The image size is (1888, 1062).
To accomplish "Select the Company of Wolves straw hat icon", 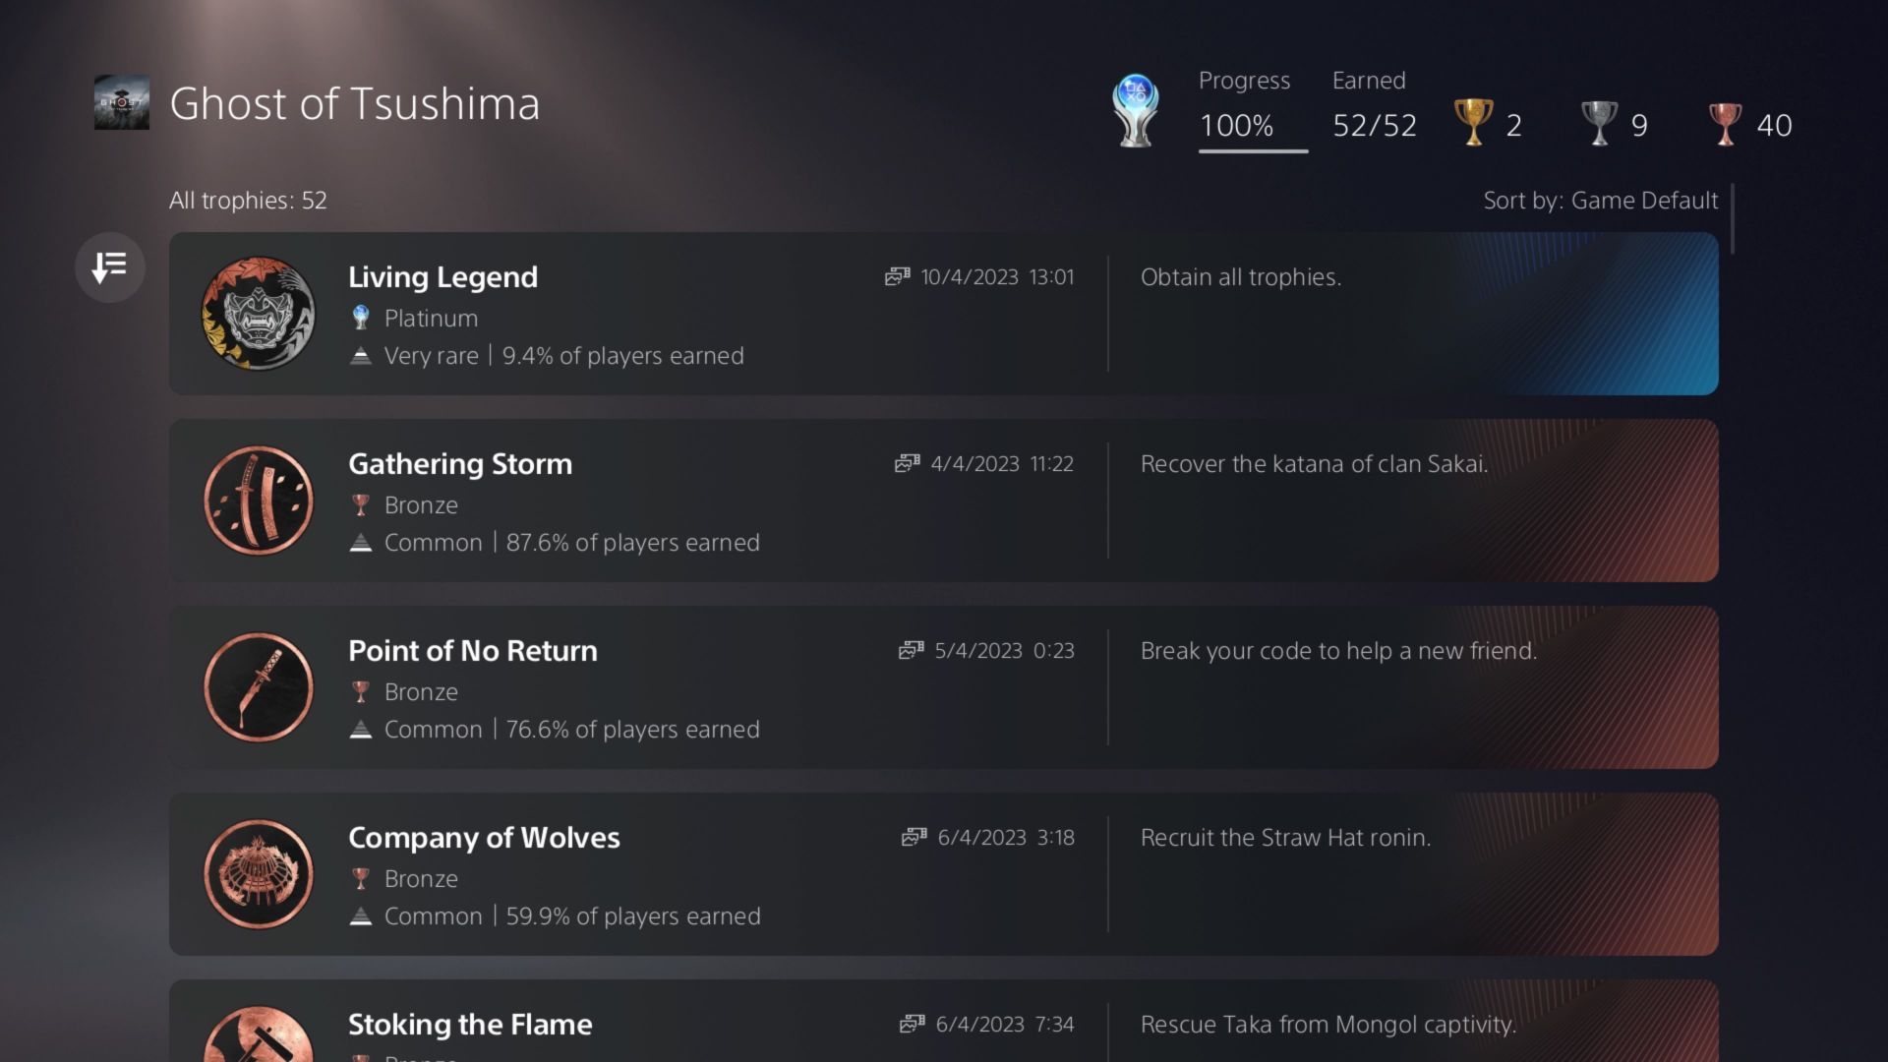I will pyautogui.click(x=259, y=874).
